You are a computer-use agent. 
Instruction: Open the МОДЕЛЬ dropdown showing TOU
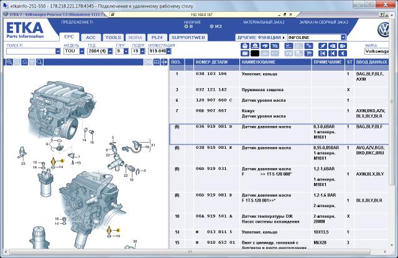tap(81, 51)
